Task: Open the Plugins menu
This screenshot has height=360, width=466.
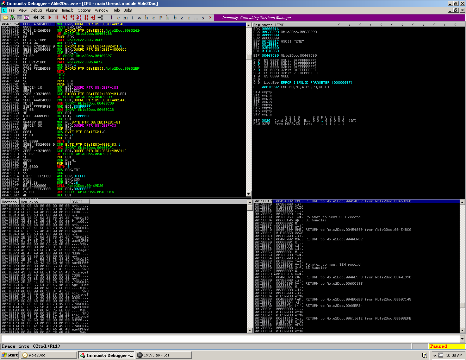Action: click(51, 10)
